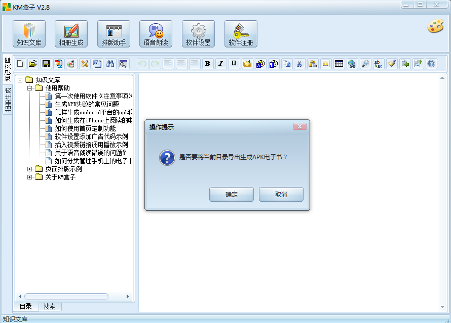Click the clipboard paste icon

pyautogui.click(x=313, y=64)
